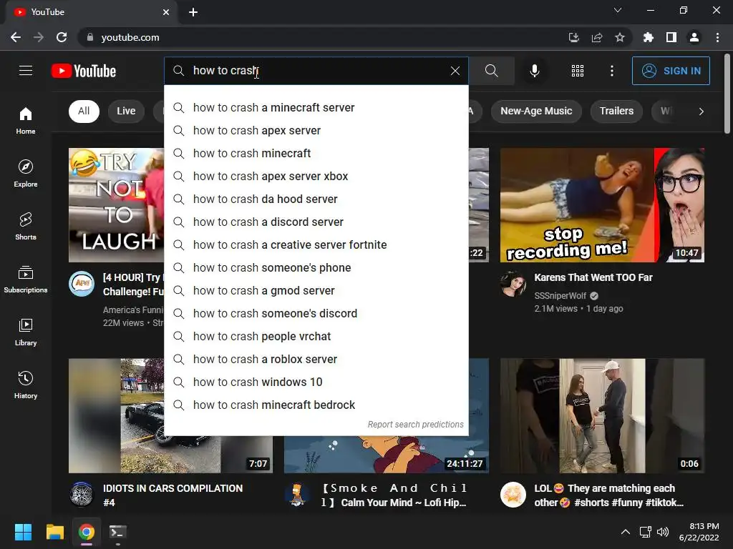Open SSSniperWolf channel avatar
Screen dimensions: 733x549
(x=513, y=283)
